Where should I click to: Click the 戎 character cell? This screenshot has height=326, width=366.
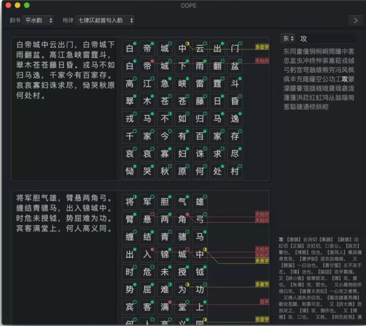pyautogui.click(x=130, y=118)
